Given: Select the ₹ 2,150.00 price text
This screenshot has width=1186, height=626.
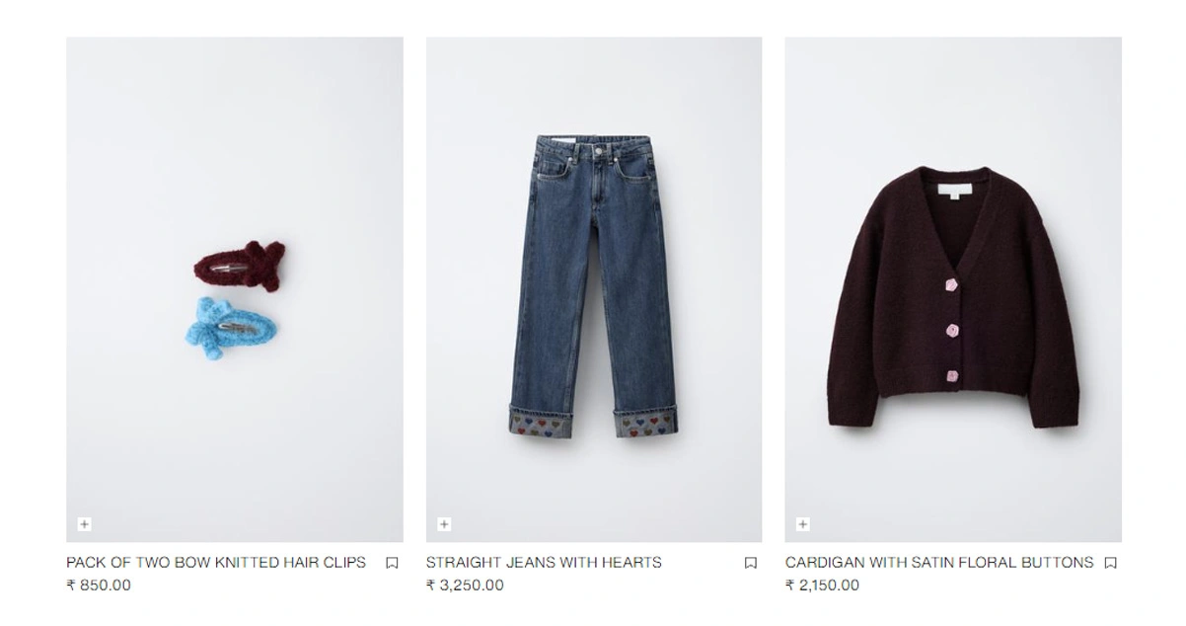Looking at the screenshot, I should tap(822, 585).
